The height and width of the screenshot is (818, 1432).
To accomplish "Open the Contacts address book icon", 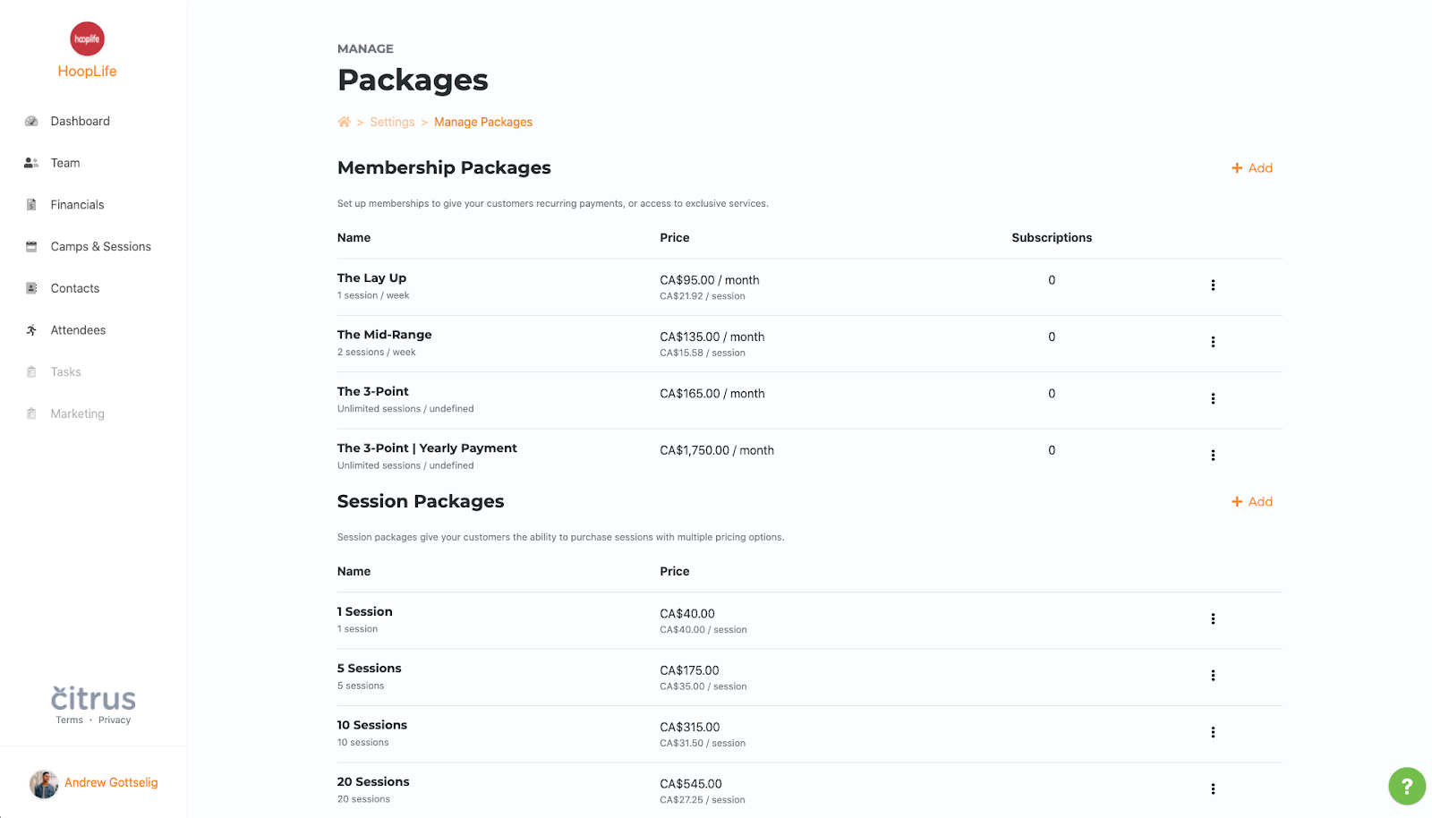I will tap(31, 288).
